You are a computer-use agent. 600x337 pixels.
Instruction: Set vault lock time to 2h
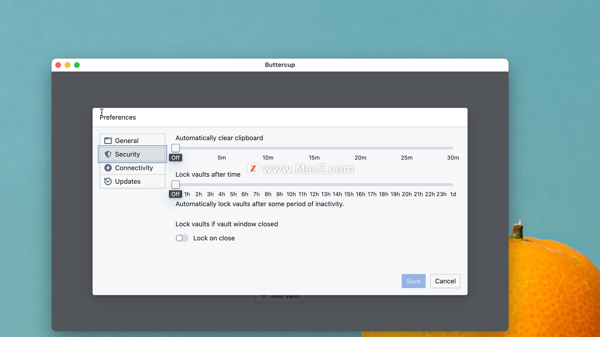click(198, 194)
